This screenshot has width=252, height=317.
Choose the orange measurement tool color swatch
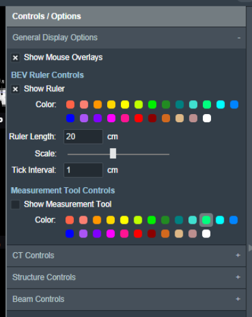coord(97,220)
